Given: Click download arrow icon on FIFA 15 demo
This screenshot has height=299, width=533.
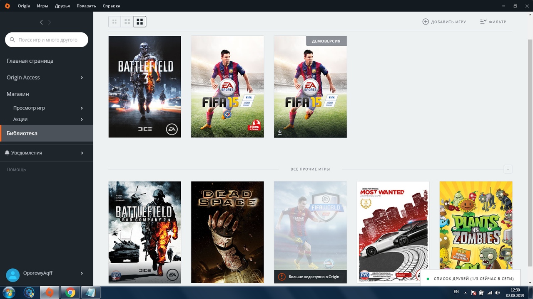Looking at the screenshot, I should [280, 132].
